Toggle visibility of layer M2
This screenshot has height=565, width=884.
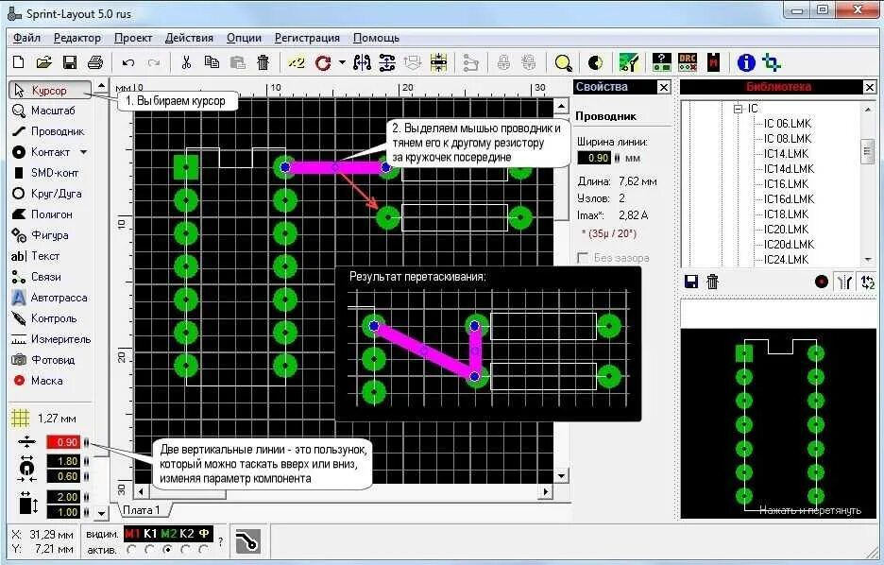click(x=168, y=534)
